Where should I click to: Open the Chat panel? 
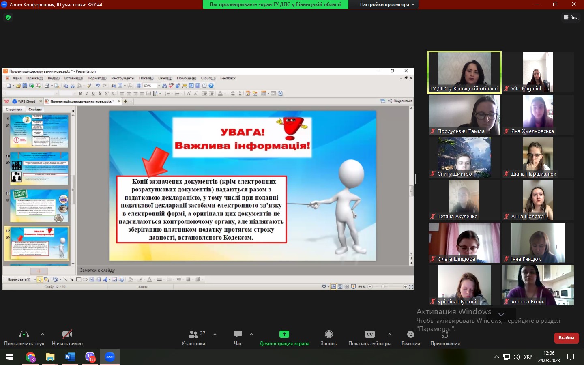tap(238, 334)
